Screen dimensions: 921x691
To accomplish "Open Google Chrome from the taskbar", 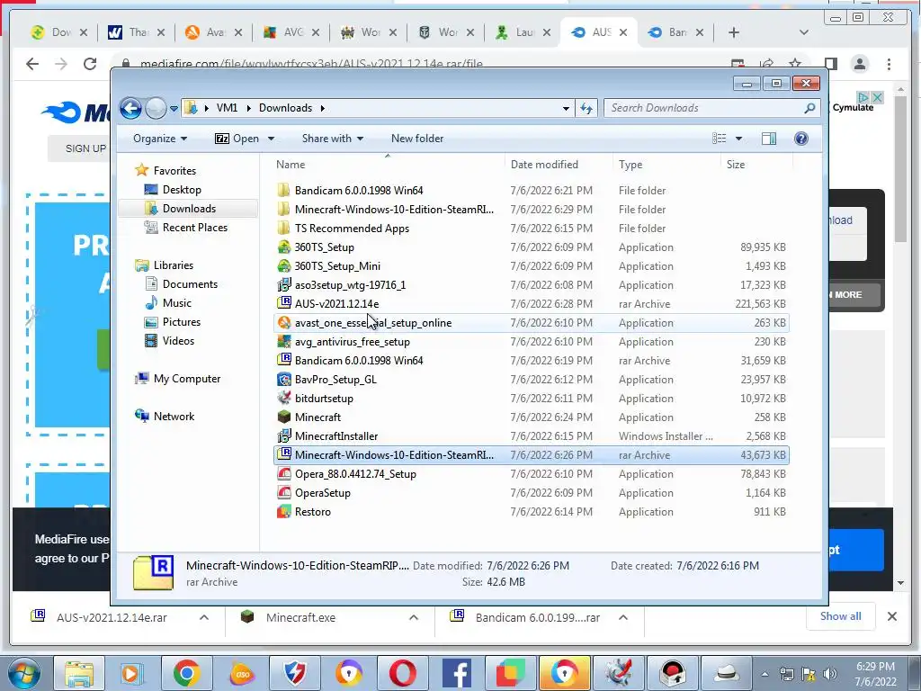I will point(186,673).
